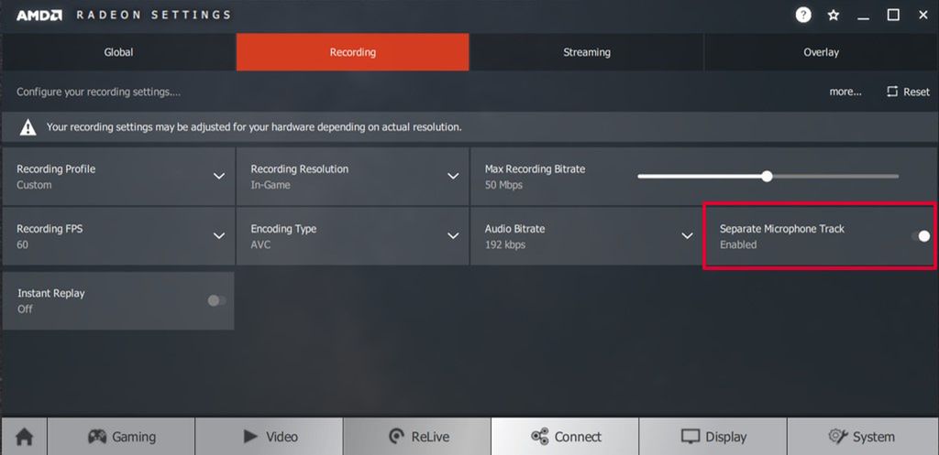Click the Configure your recording settings text
The height and width of the screenshot is (455, 939).
pyautogui.click(x=98, y=92)
